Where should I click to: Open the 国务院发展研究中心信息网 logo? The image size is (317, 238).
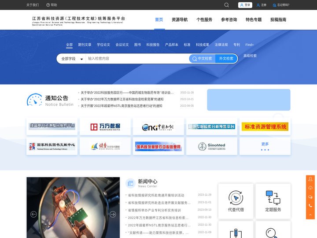[158, 146]
